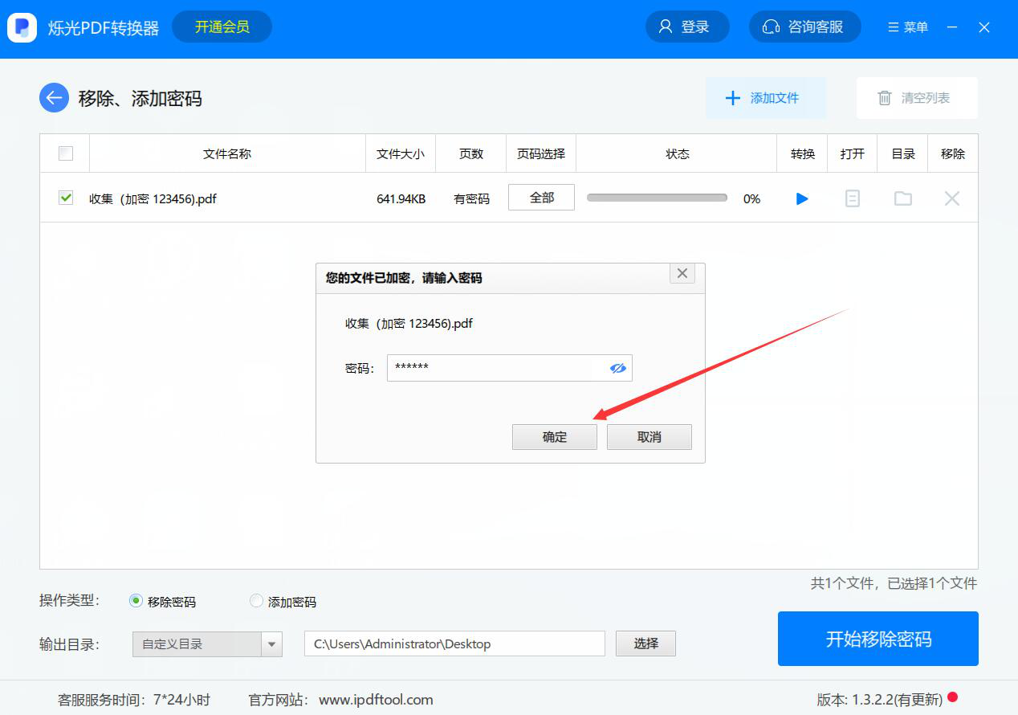Click 共1个文件，已选择1个文件 summary text
The image size is (1018, 715).
[894, 584]
